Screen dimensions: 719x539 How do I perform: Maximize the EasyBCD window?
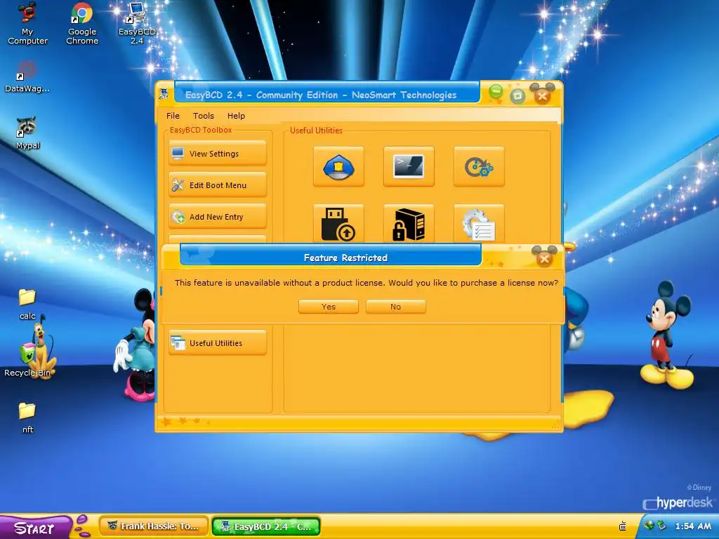(x=517, y=95)
